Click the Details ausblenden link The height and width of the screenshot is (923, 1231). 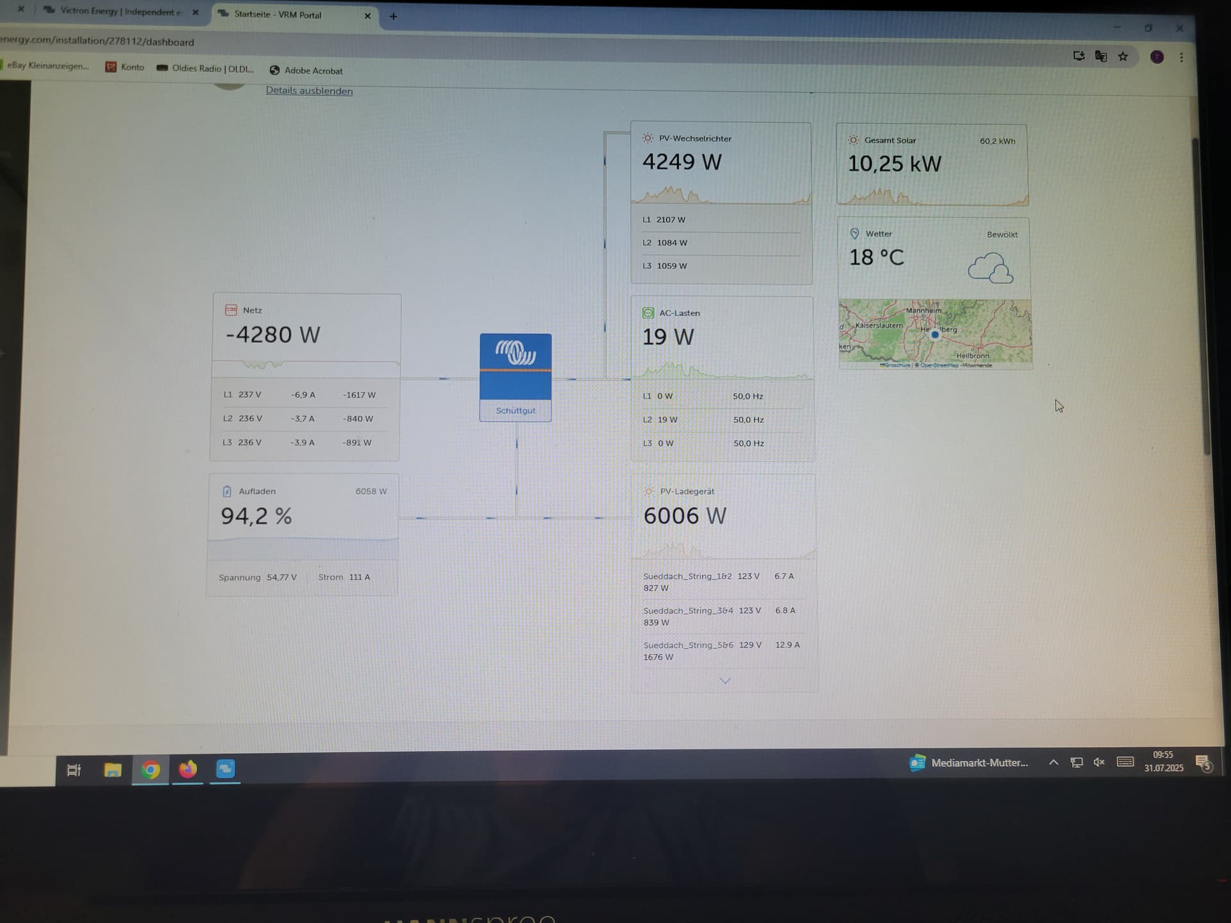tap(309, 91)
